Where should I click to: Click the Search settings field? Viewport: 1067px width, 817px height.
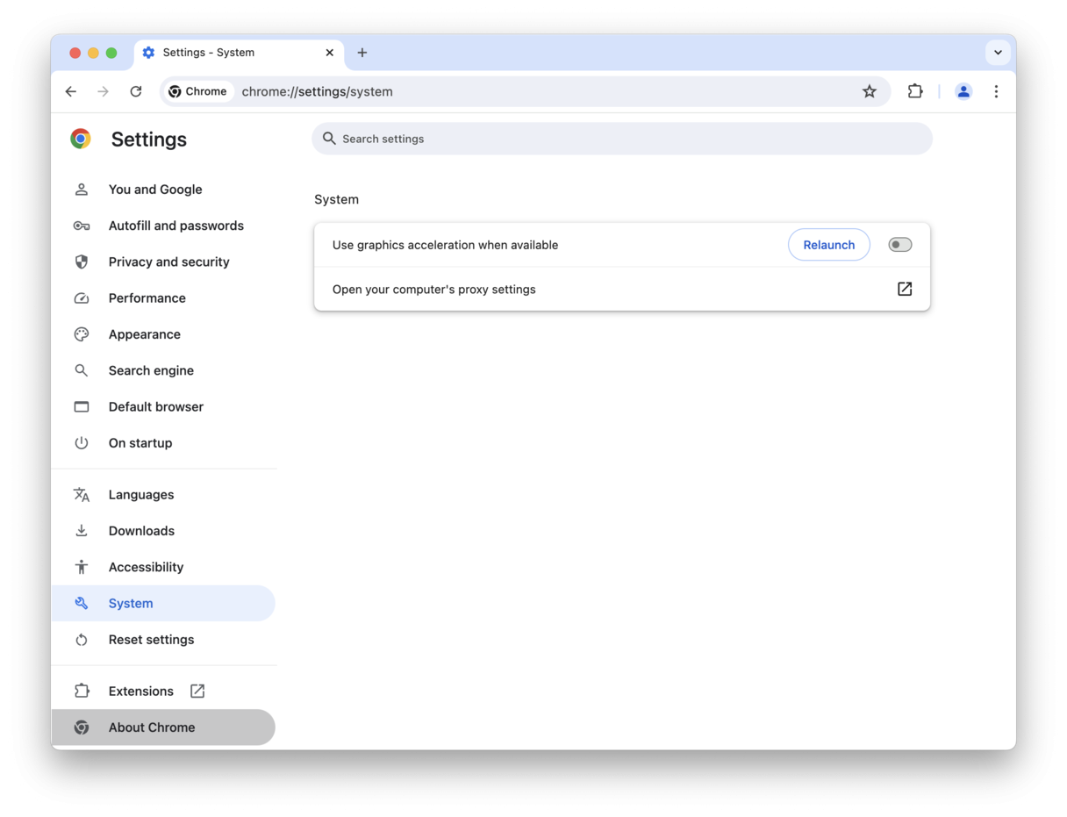[622, 138]
